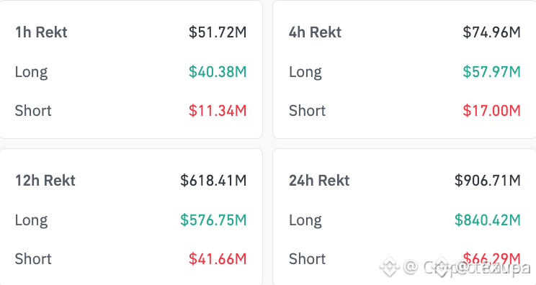Click the $618.41M total for 12h

point(213,181)
